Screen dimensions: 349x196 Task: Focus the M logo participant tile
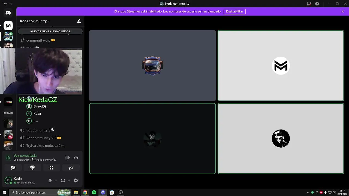tap(281, 66)
